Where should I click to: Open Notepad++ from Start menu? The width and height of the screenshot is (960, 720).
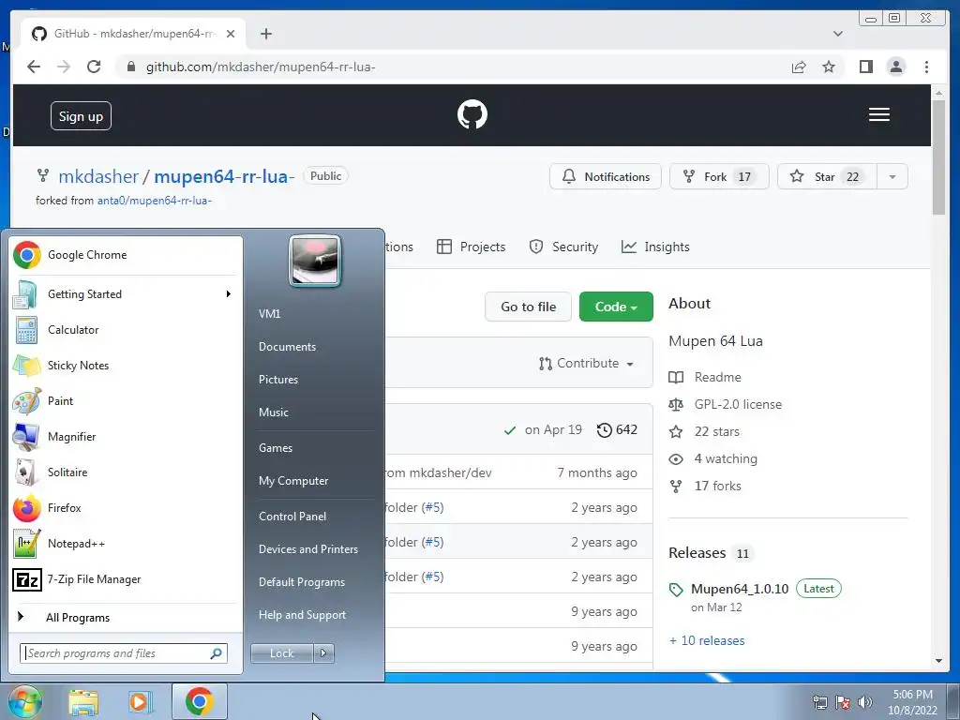pyautogui.click(x=126, y=543)
